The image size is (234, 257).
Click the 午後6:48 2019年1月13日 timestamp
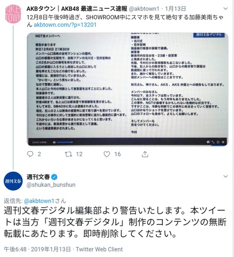coord(38,249)
